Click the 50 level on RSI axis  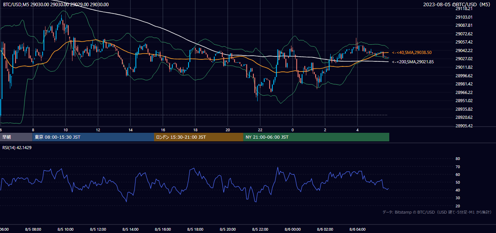[x=458, y=182]
